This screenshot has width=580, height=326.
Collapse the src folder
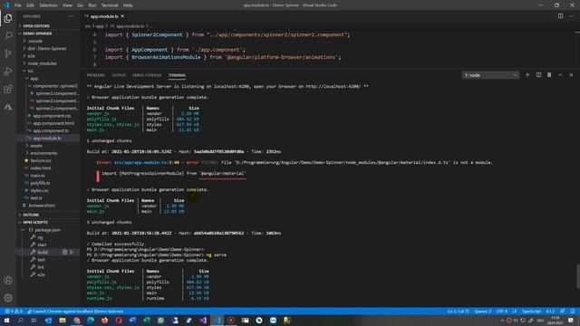point(48,71)
